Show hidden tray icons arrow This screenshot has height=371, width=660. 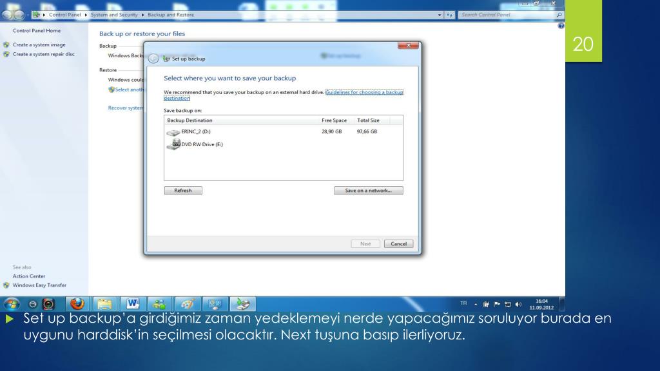pyautogui.click(x=476, y=304)
